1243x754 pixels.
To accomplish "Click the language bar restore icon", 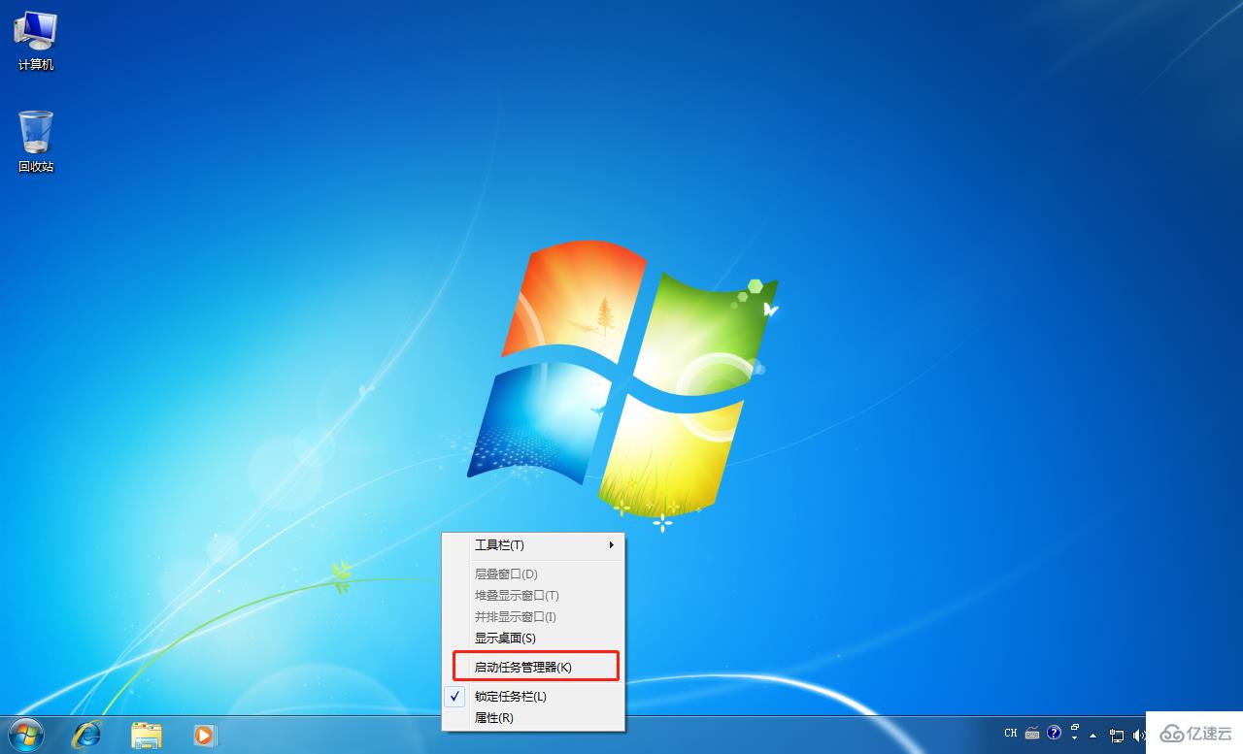I will pos(1075,727).
